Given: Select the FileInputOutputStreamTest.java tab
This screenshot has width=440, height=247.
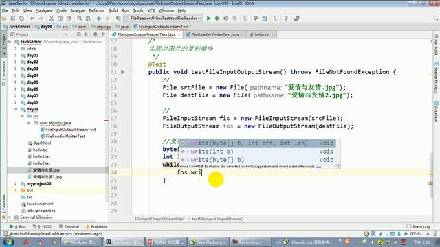Looking at the screenshot, I should click(146, 34).
